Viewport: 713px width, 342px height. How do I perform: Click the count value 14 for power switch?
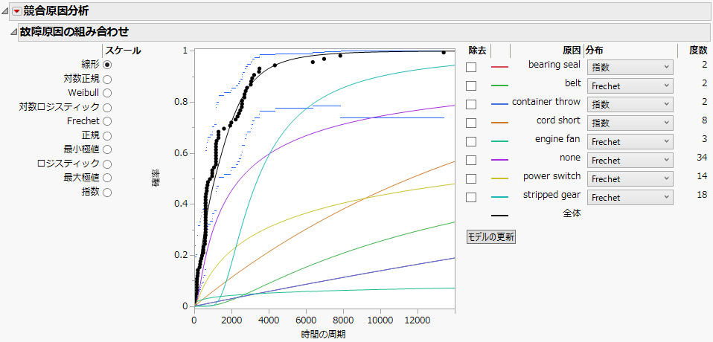click(x=702, y=175)
